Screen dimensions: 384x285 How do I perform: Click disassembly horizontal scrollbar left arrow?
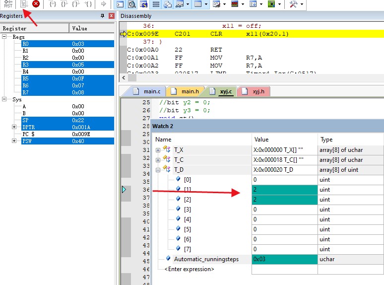124,78
